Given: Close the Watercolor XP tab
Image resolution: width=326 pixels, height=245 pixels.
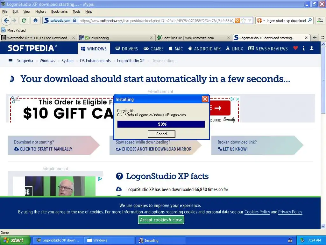Looking at the screenshot, I should (74, 38).
